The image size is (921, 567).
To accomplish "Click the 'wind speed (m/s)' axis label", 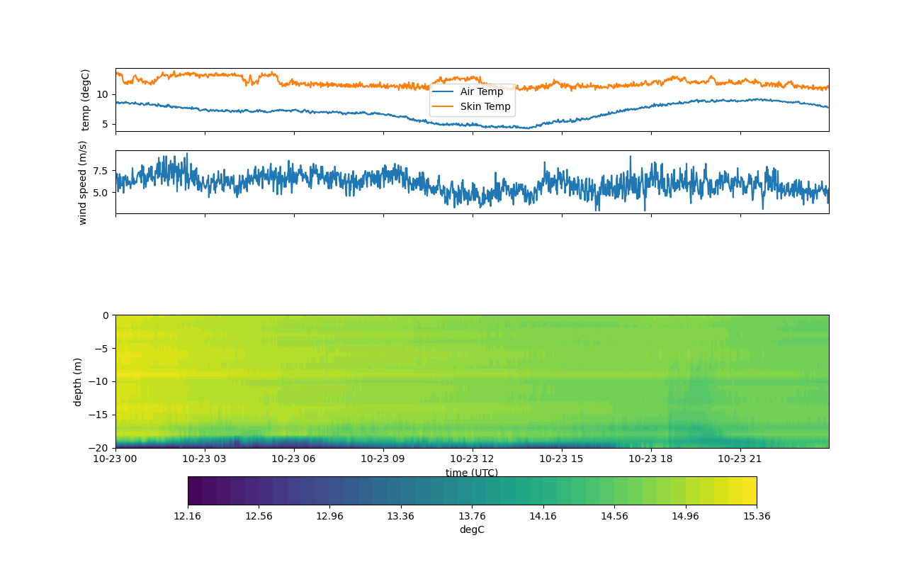I will [83, 182].
